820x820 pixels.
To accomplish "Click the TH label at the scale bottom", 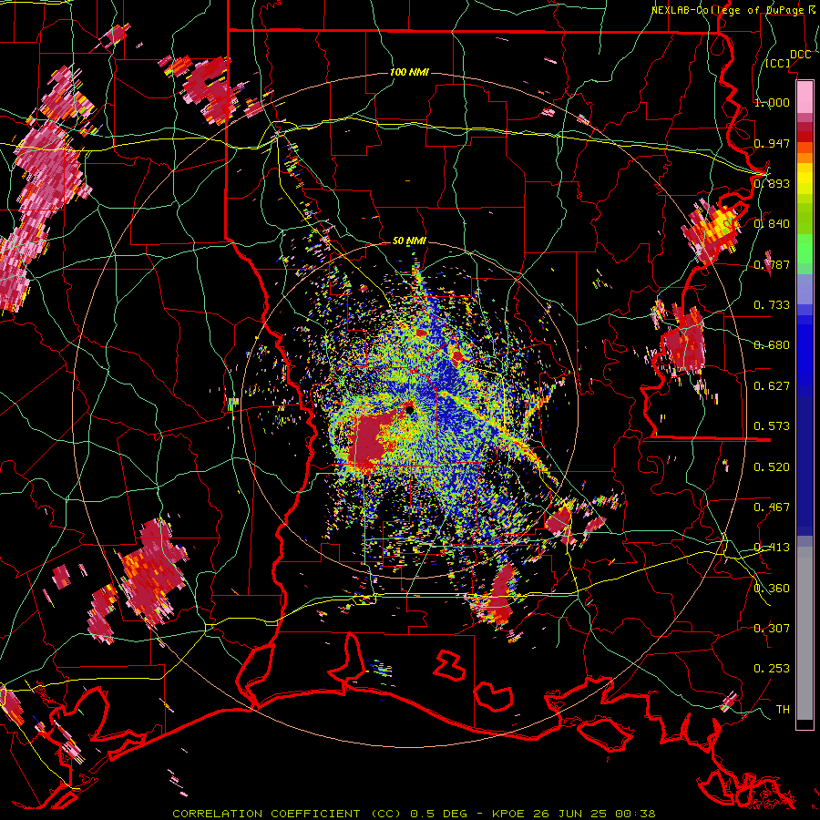I will click(x=783, y=709).
